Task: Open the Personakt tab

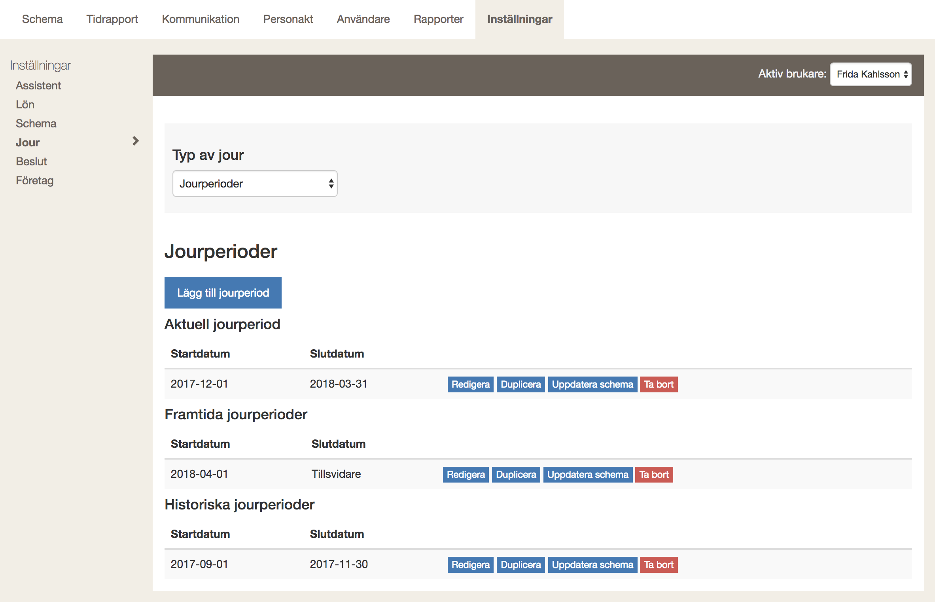Action: click(x=288, y=19)
